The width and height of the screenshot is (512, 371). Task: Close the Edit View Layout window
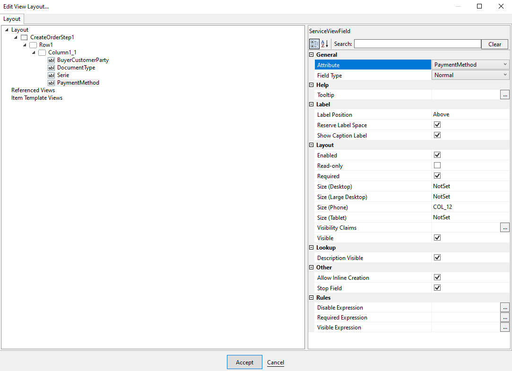[501, 6]
